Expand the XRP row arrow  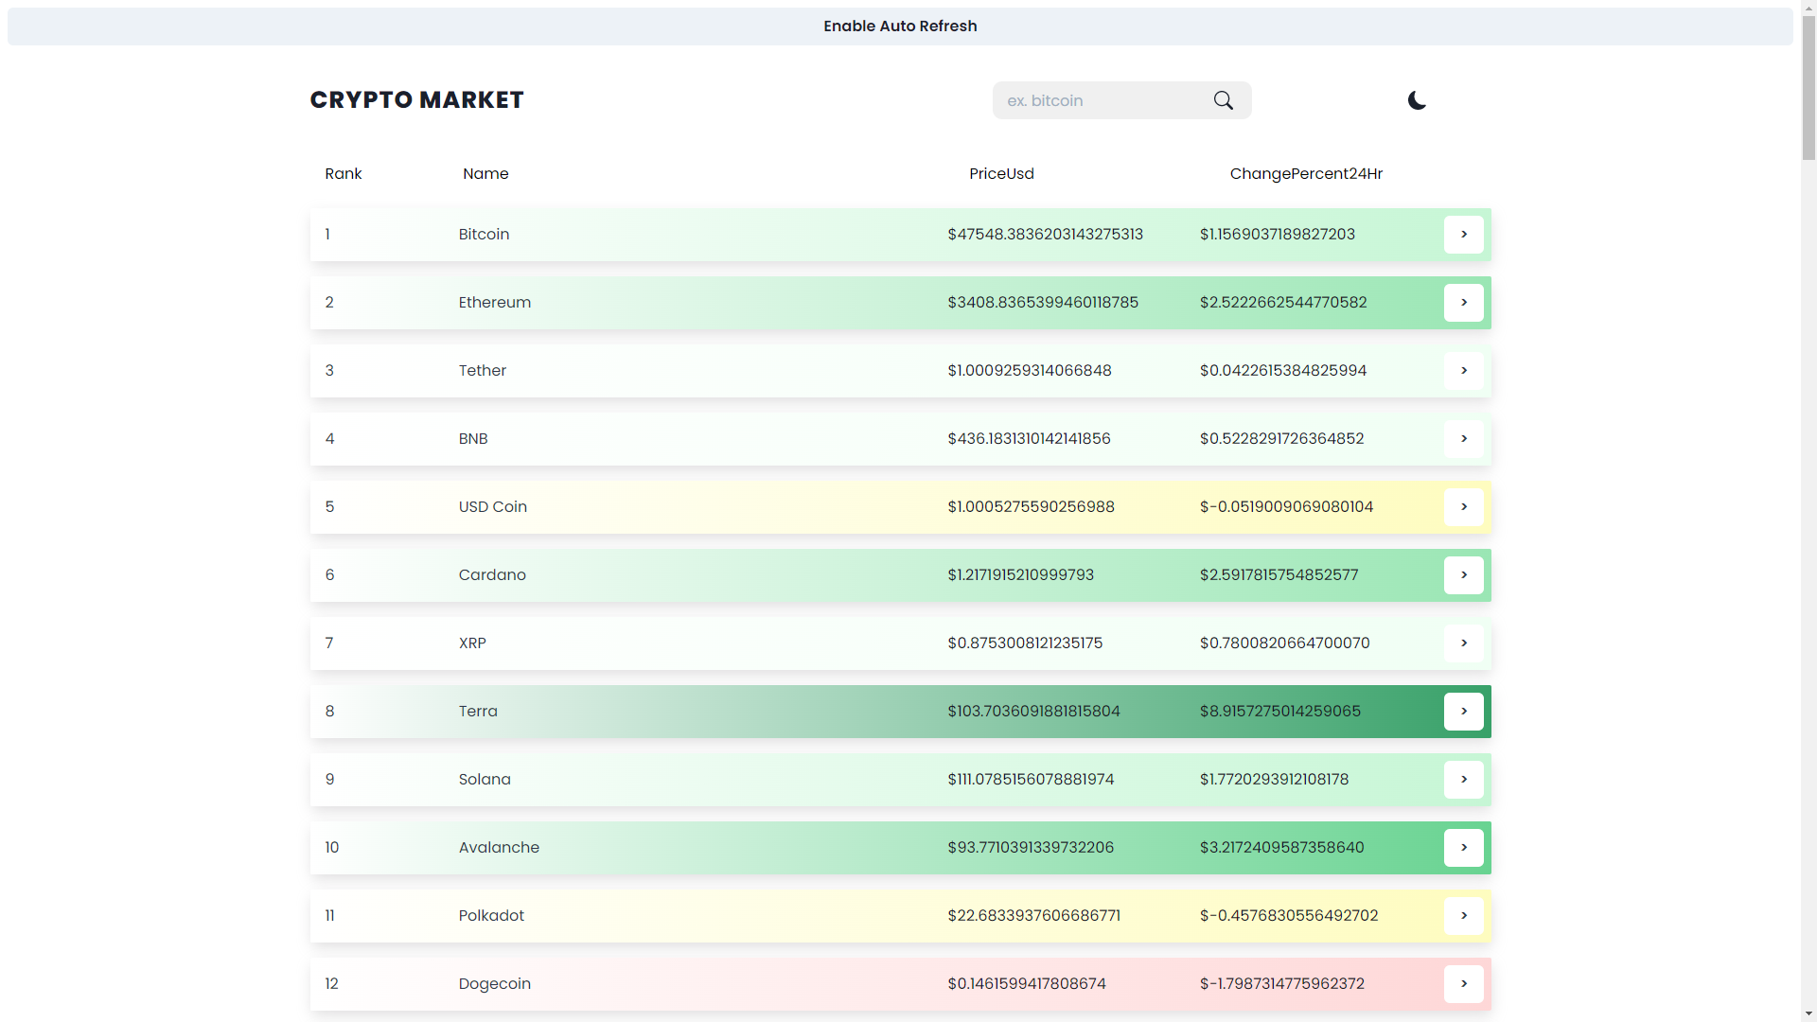(x=1463, y=643)
